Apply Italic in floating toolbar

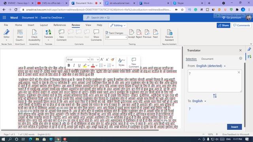point(74,65)
